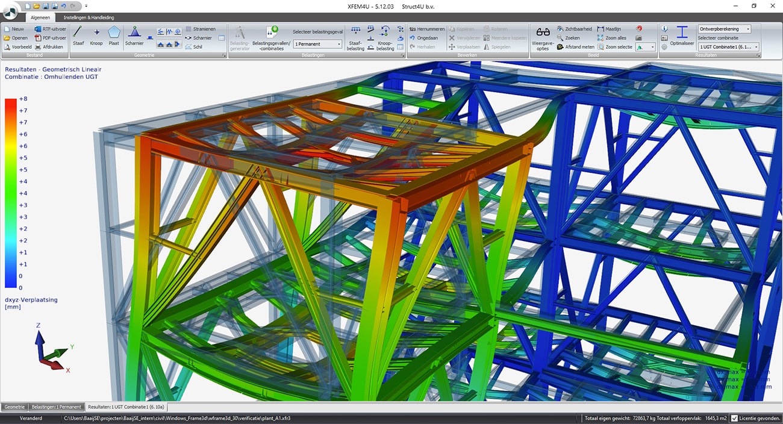Screen dimensions: 783x424
Task: Select the Staaf tool in Geometrie
Action: pyautogui.click(x=78, y=37)
